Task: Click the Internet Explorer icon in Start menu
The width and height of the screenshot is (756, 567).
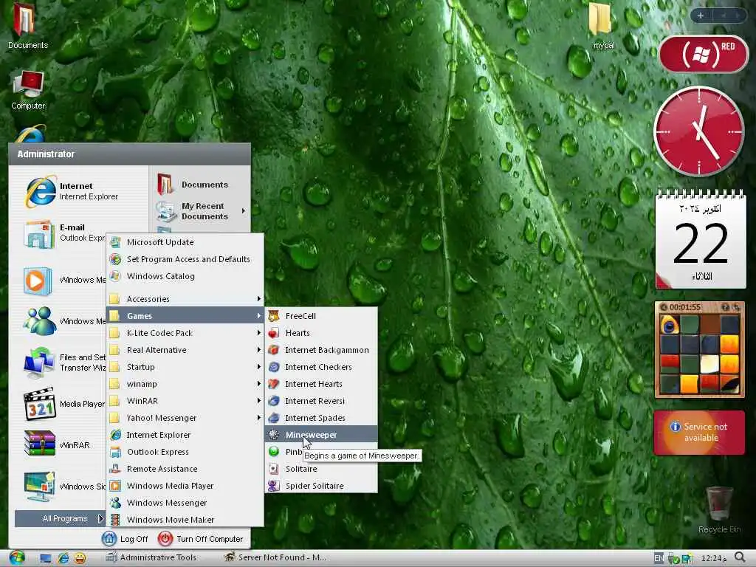Action: 41,191
